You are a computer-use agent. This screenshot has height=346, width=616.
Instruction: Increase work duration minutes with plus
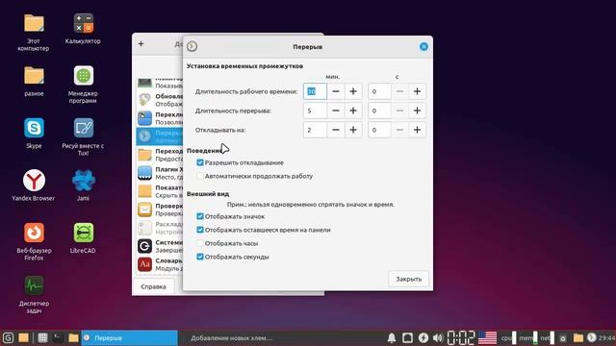coord(353,91)
